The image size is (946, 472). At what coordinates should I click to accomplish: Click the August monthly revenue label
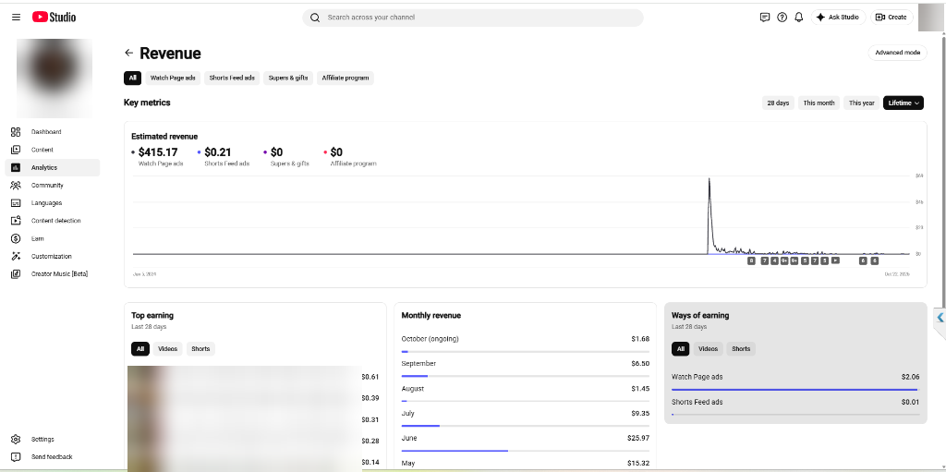point(413,389)
